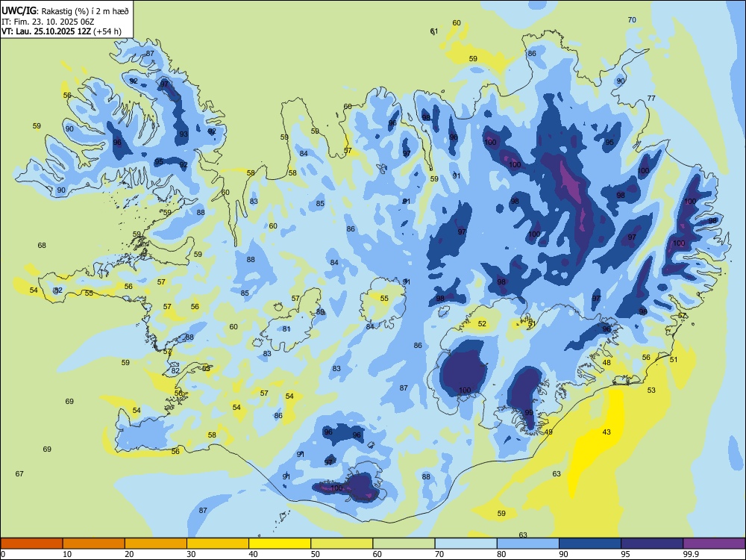The height and width of the screenshot is (560, 746).
Task: Click the humidity value '93' in the Westfjords
Action: (x=184, y=134)
